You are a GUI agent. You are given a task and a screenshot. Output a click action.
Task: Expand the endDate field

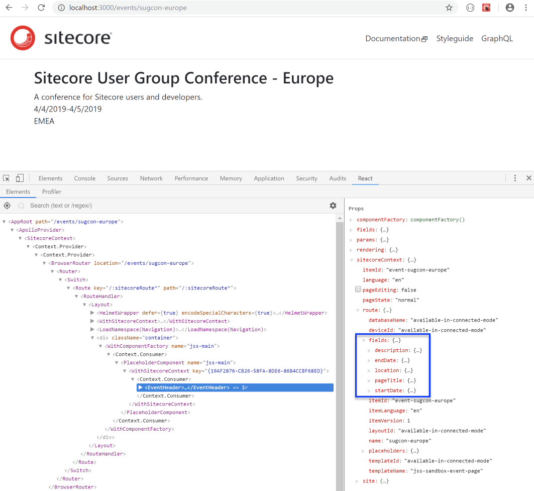(369, 360)
